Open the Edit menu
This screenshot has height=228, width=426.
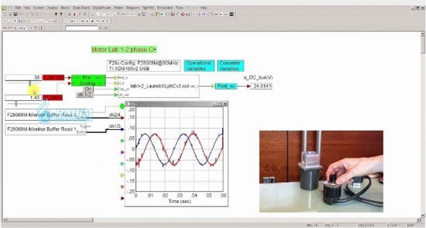click(18, 8)
